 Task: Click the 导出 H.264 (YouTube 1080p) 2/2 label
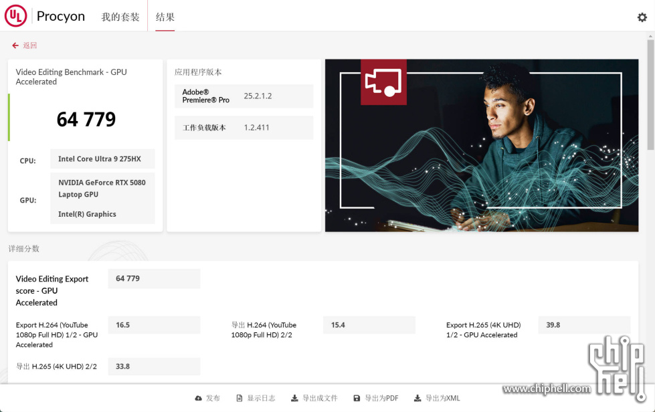click(x=264, y=330)
